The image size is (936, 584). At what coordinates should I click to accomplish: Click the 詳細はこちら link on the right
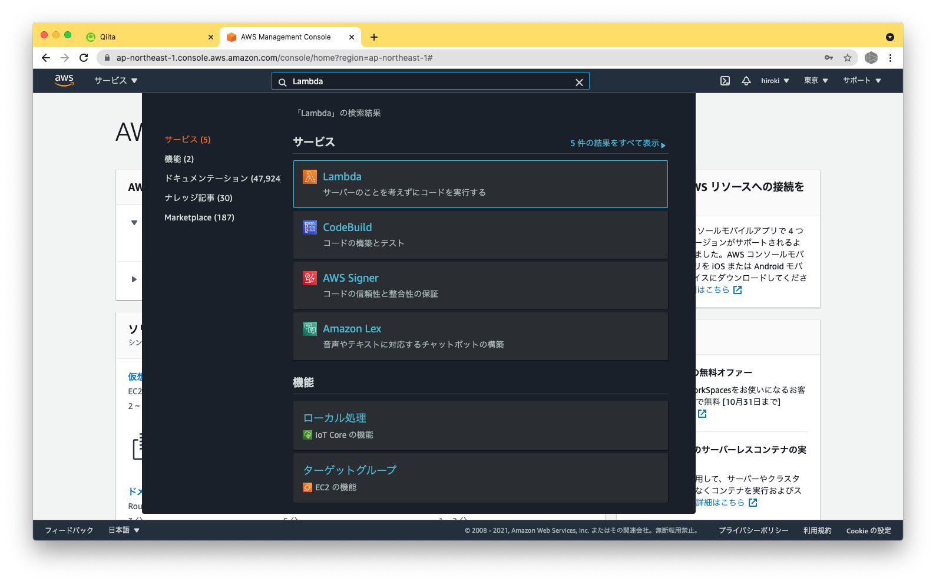(720, 503)
